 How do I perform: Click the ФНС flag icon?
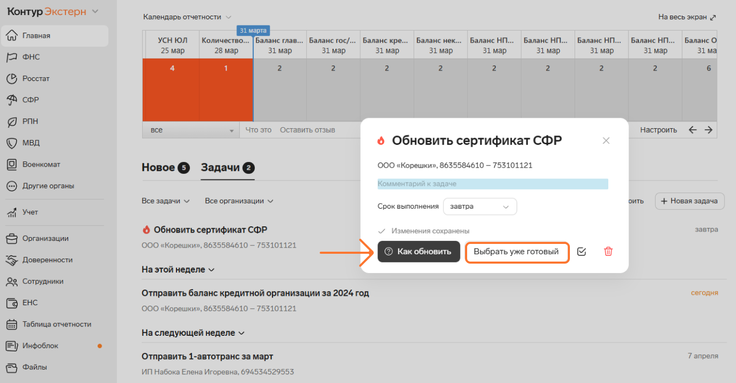(x=12, y=57)
